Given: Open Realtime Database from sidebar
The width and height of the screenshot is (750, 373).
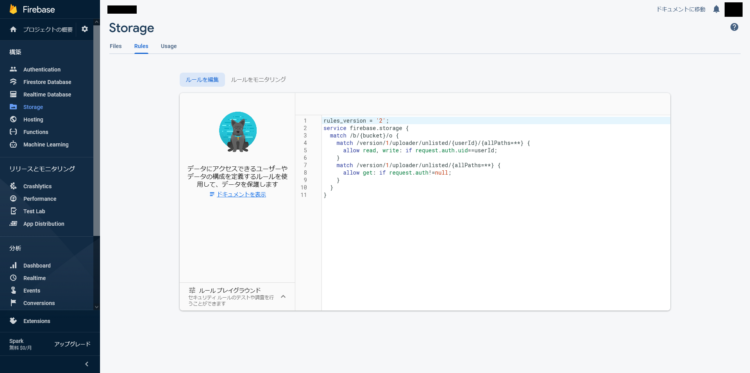Looking at the screenshot, I should [x=47, y=95].
